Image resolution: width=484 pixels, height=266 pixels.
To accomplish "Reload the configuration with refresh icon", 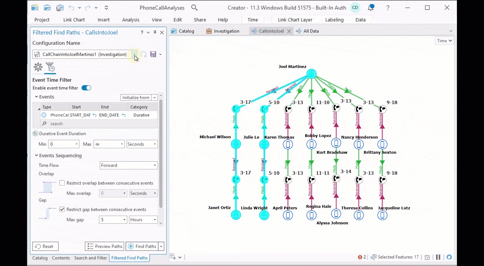I will click(x=144, y=54).
